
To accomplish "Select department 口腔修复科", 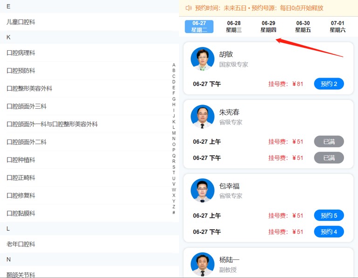I will (89, 195).
